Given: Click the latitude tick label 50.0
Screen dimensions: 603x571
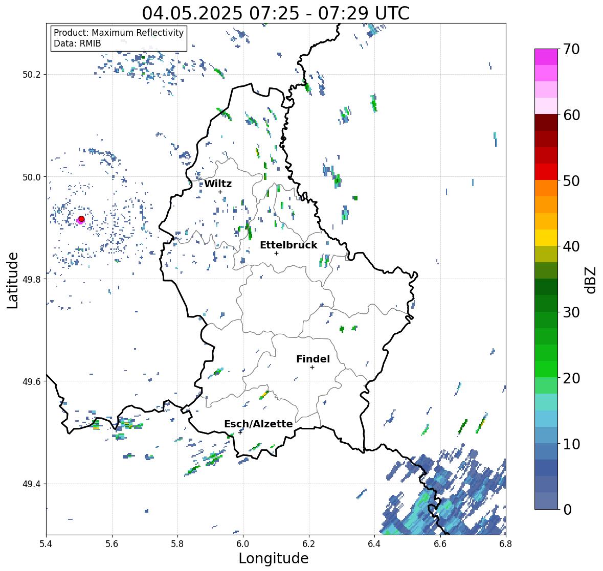Looking at the screenshot, I should 31,177.
